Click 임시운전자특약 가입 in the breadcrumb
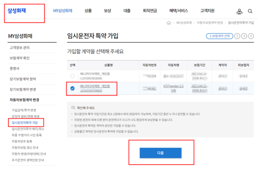The height and width of the screenshot is (170, 258). click(x=241, y=23)
